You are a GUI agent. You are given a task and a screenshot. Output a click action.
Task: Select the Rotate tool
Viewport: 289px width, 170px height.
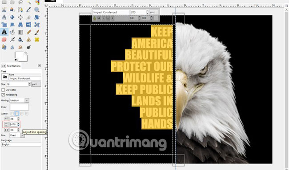(x=36, y=17)
